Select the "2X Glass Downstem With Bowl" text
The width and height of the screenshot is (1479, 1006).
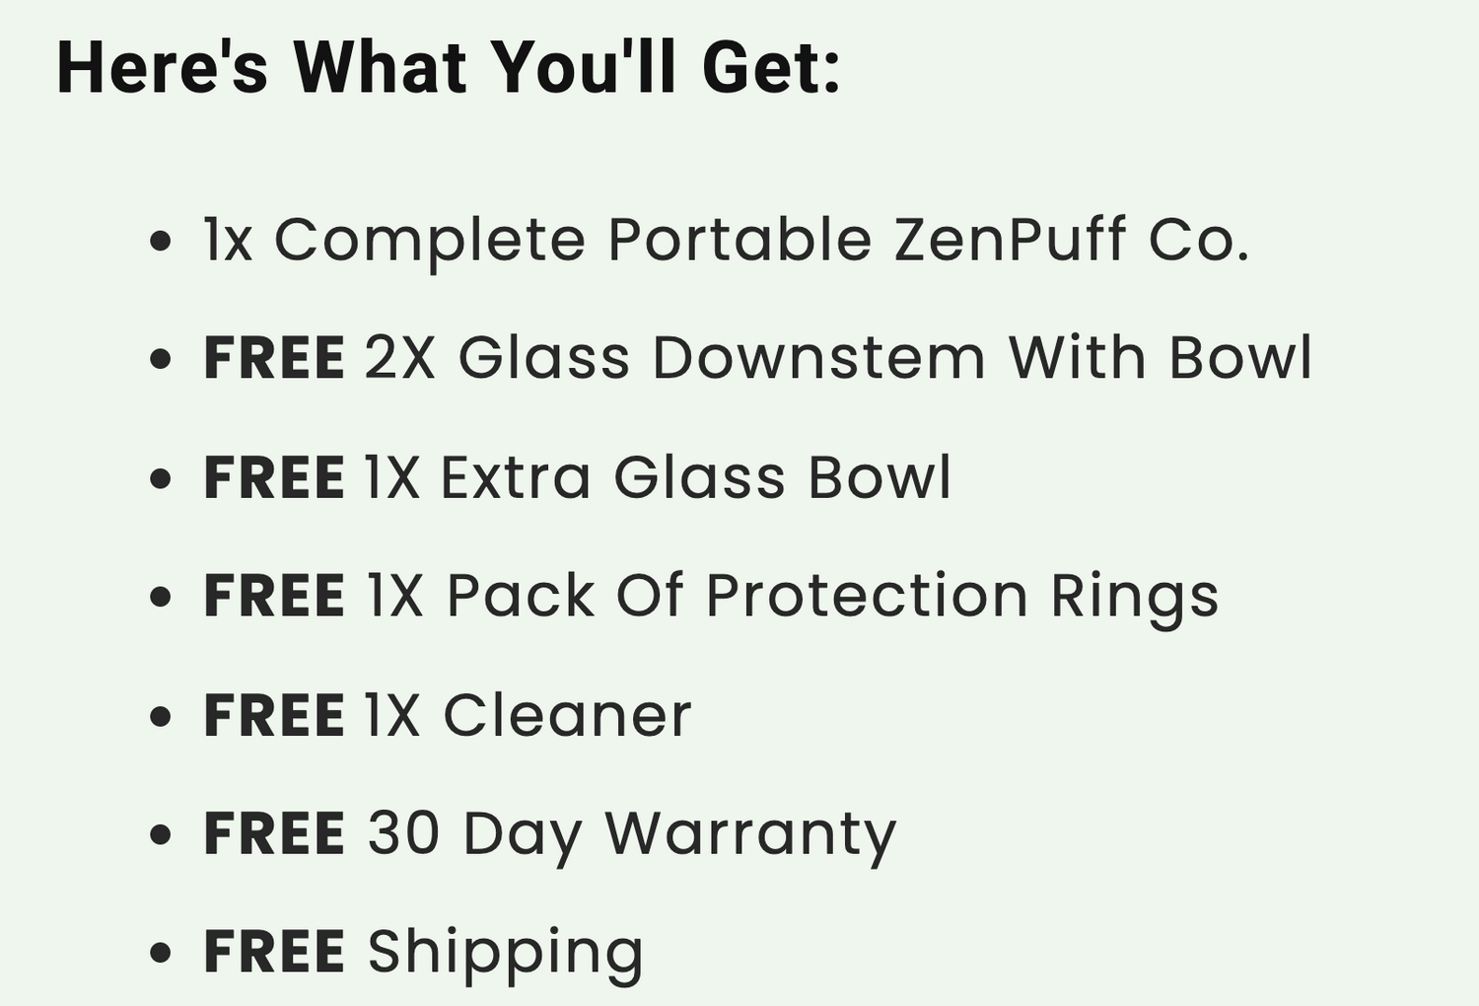pyautogui.click(x=838, y=357)
